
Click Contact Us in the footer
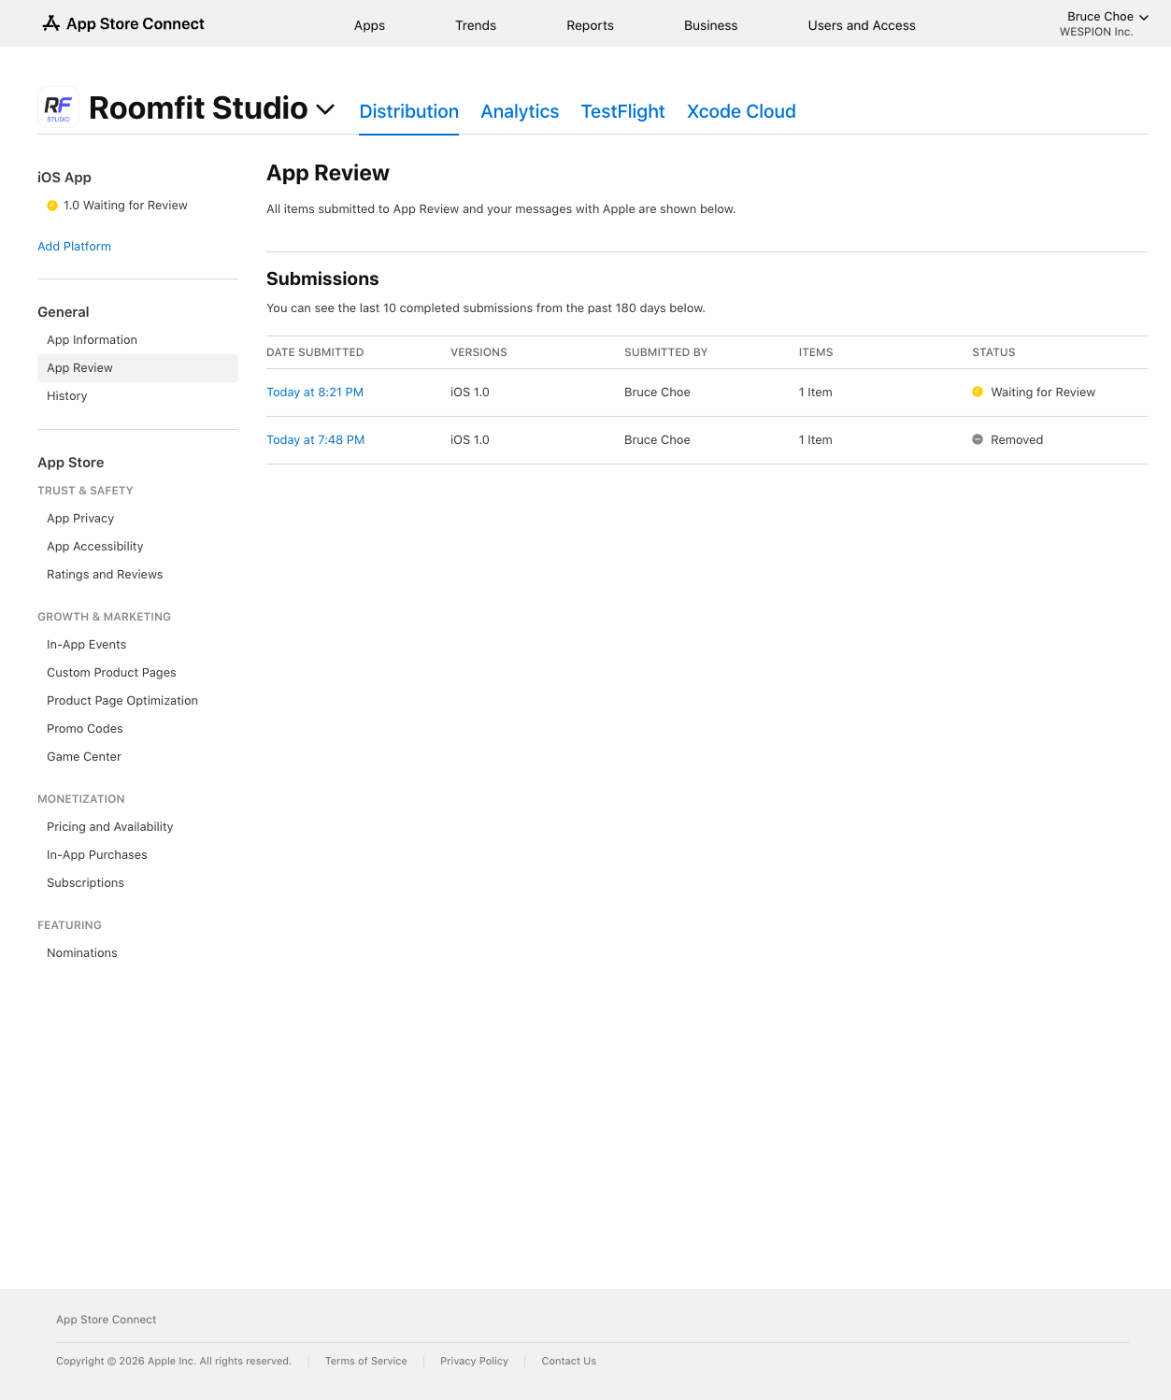[x=568, y=1361]
